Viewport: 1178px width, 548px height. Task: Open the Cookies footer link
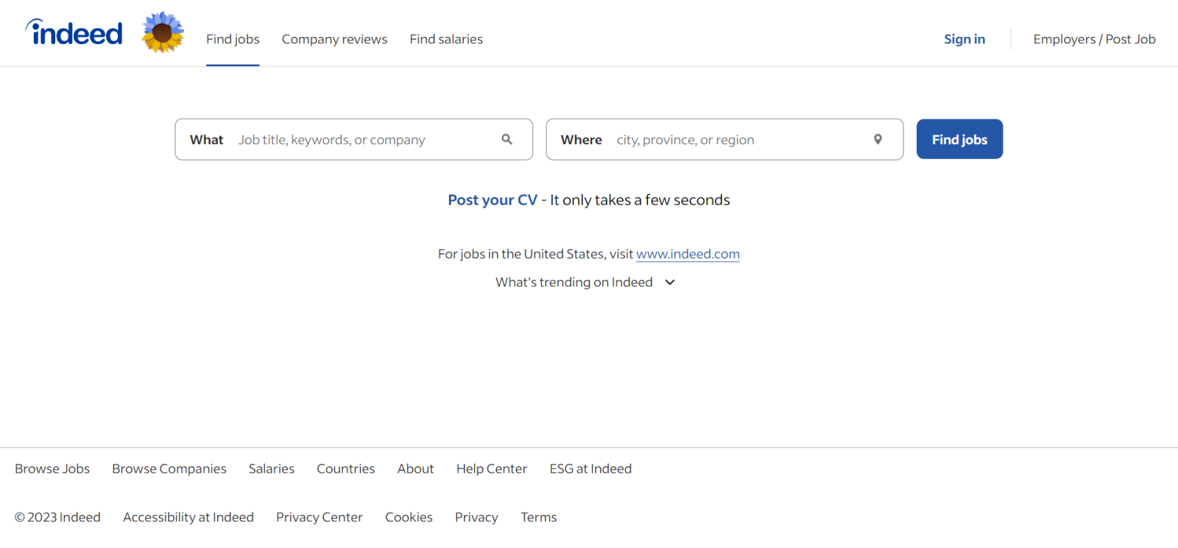(x=409, y=517)
